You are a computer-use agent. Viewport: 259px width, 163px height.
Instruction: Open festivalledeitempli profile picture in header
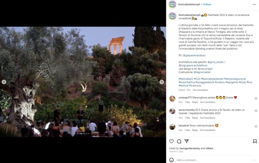point(172,4)
